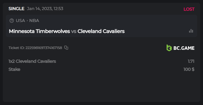203x105 pixels.
Task: Open the USA category breadcrumb
Action: point(21,21)
